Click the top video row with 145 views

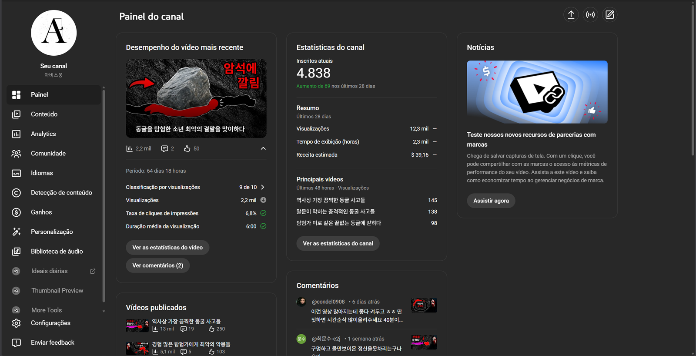coord(367,200)
